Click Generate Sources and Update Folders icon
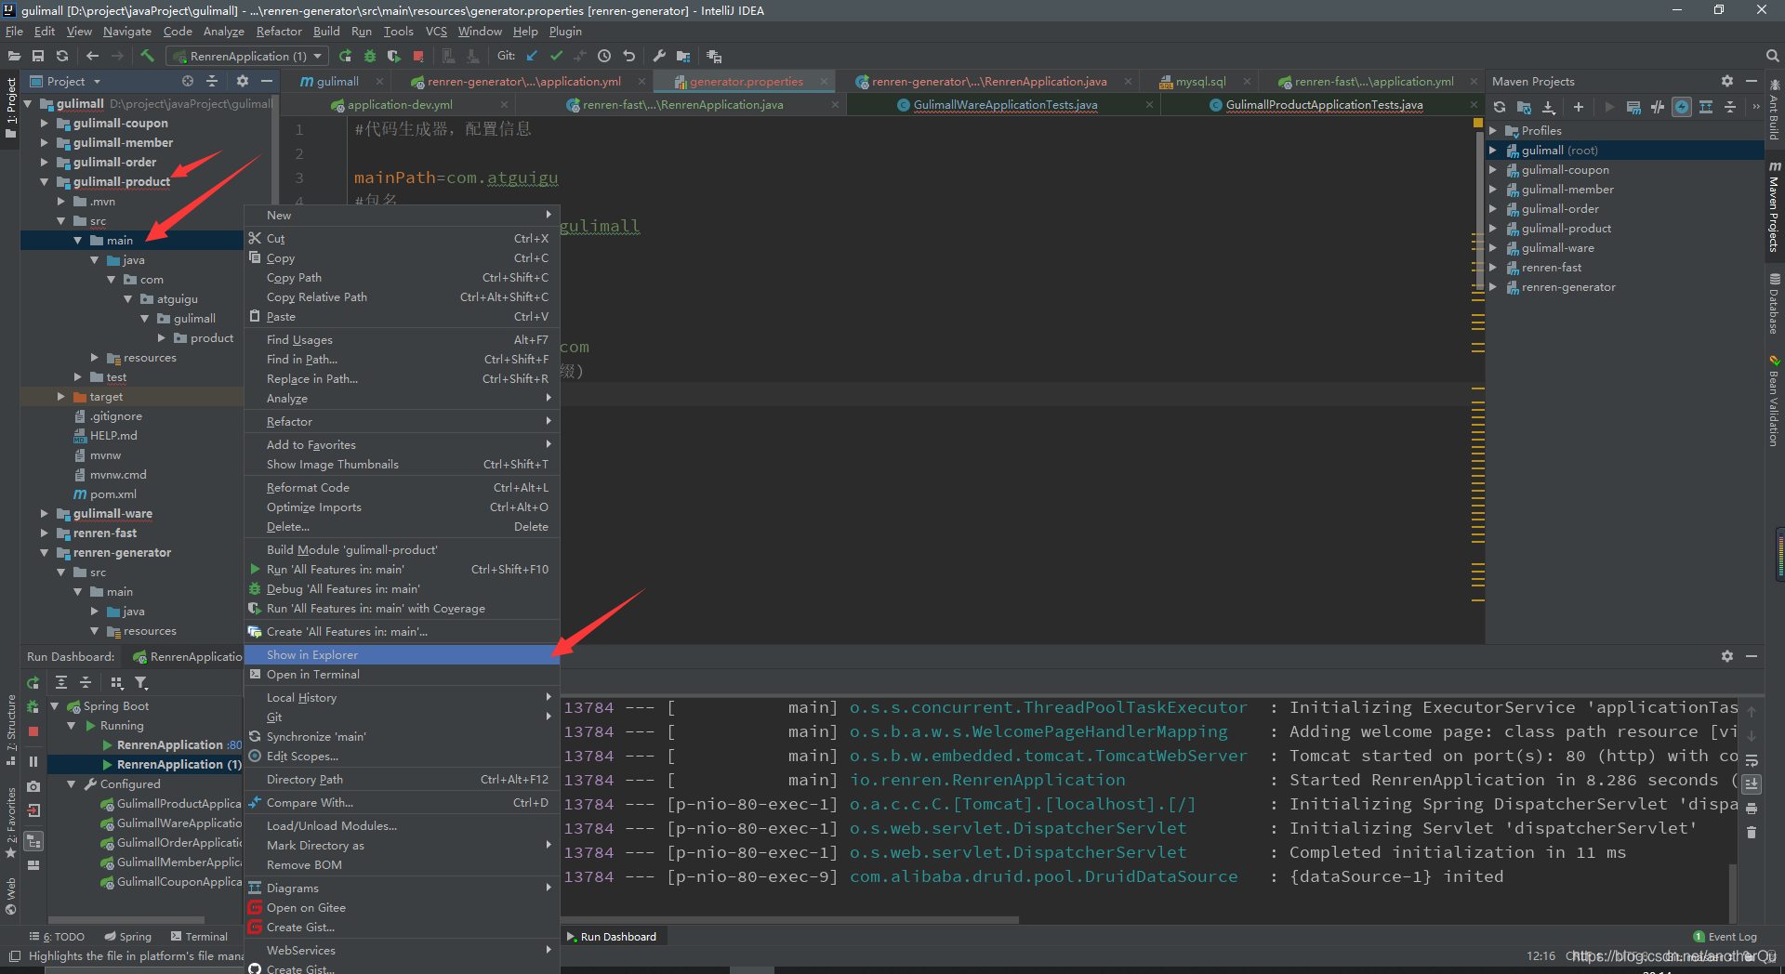This screenshot has width=1785, height=974. 1524,107
